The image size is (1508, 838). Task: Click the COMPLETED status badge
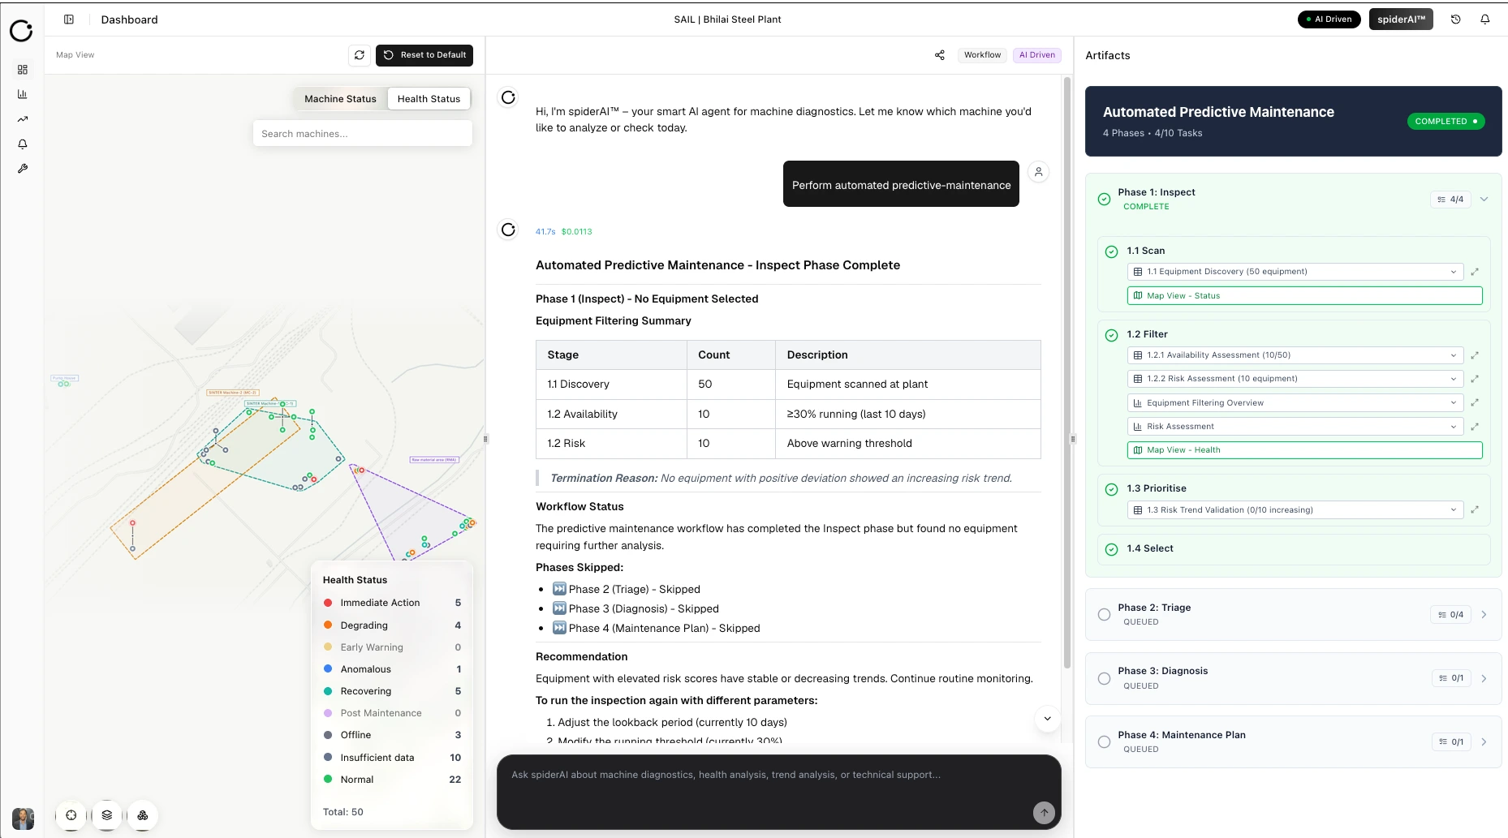pyautogui.click(x=1446, y=122)
